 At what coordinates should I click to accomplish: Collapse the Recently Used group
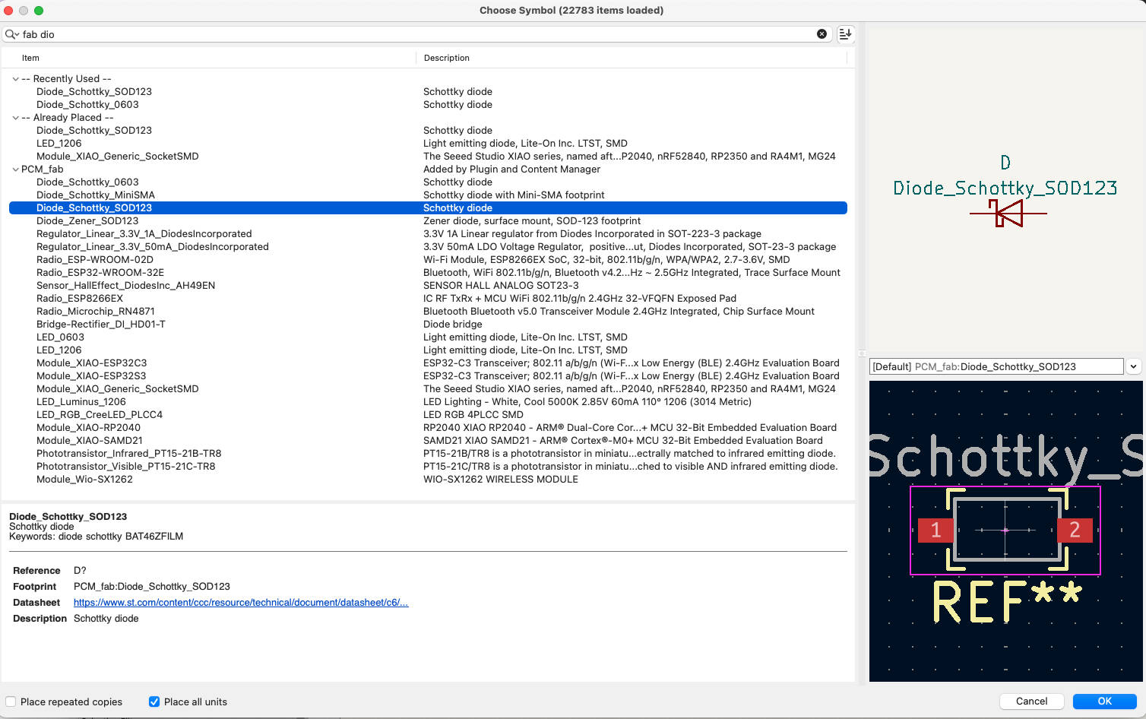[15, 79]
